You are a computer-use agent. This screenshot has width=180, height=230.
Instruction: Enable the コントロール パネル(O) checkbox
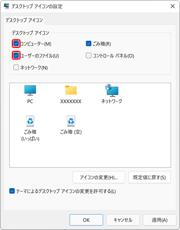[x=89, y=55]
